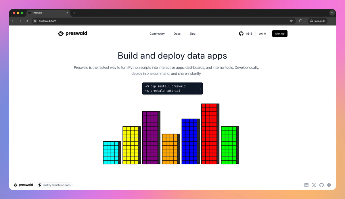Click the preswald logo in header
345x199 pixels.
tap(72, 34)
